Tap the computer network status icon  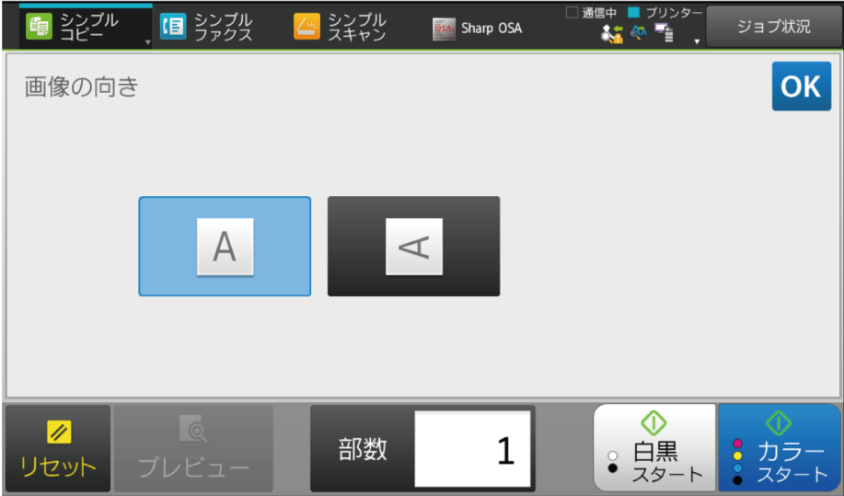(665, 33)
